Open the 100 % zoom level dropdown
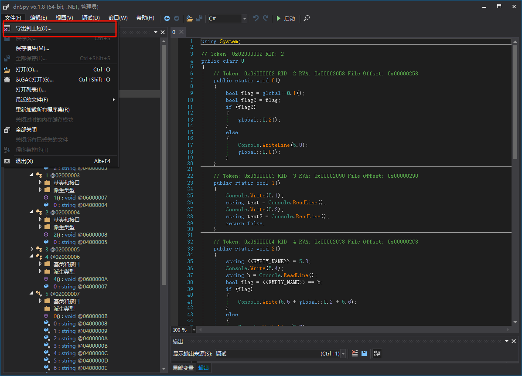 [194, 330]
